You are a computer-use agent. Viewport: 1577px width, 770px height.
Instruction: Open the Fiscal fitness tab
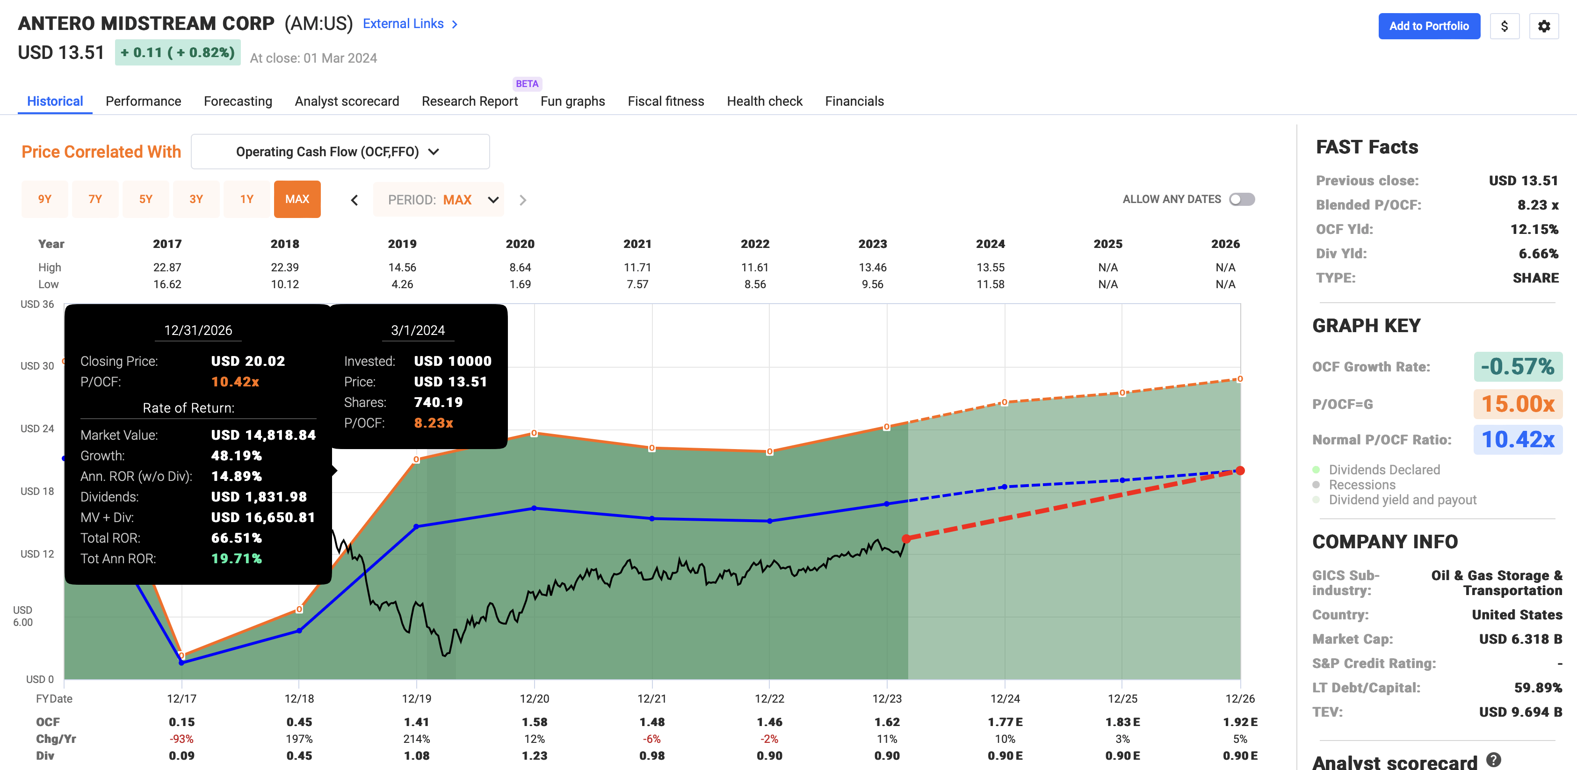coord(666,101)
